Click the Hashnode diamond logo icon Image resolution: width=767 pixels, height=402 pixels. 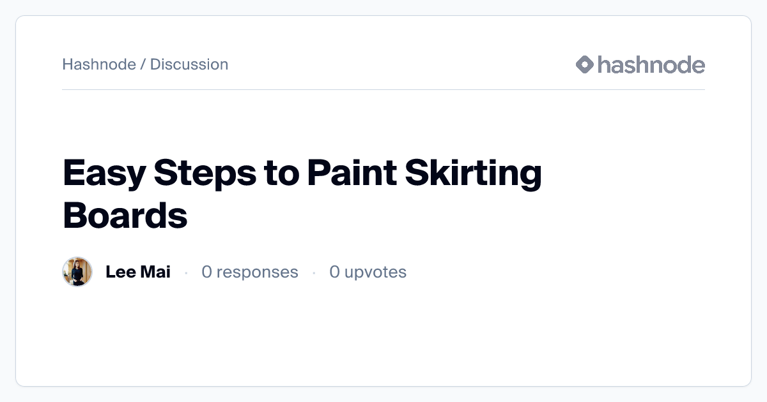pyautogui.click(x=585, y=64)
